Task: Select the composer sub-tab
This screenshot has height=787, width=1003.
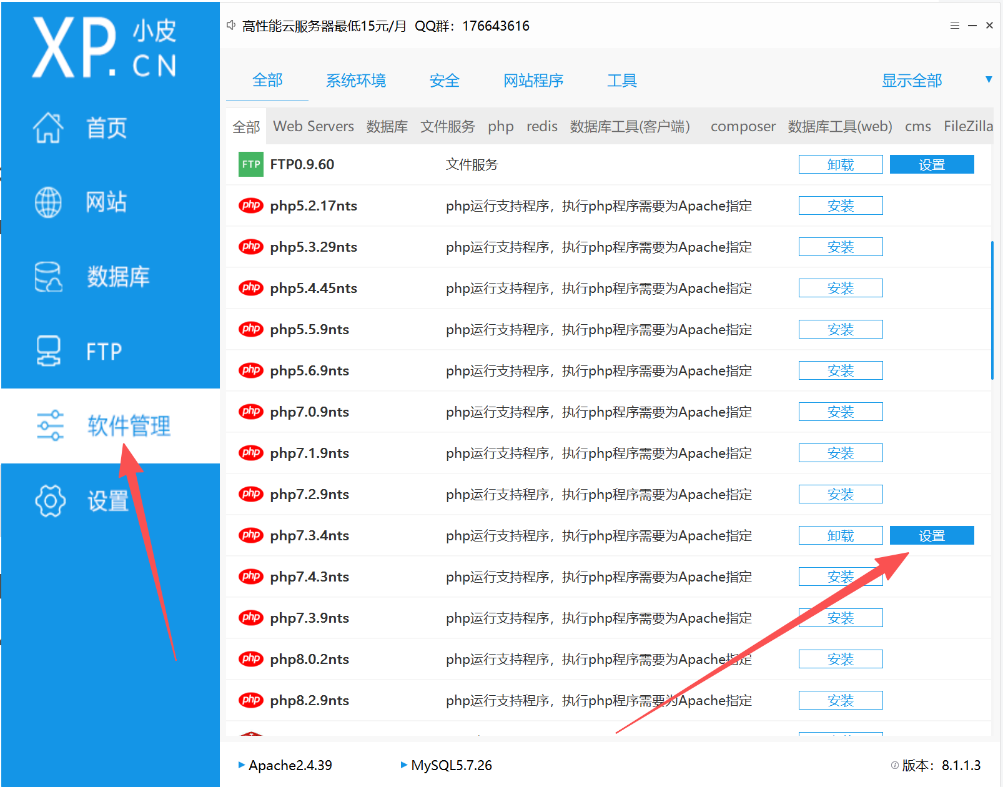Action: 743,126
